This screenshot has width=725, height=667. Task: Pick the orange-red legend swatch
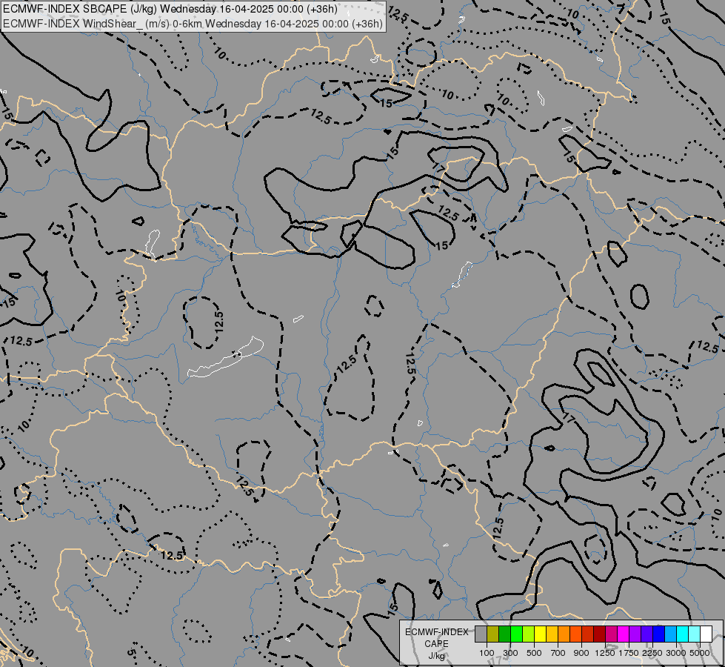(575, 634)
